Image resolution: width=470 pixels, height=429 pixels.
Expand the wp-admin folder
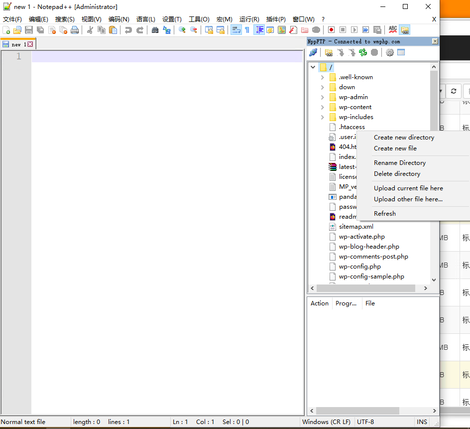[x=322, y=97]
